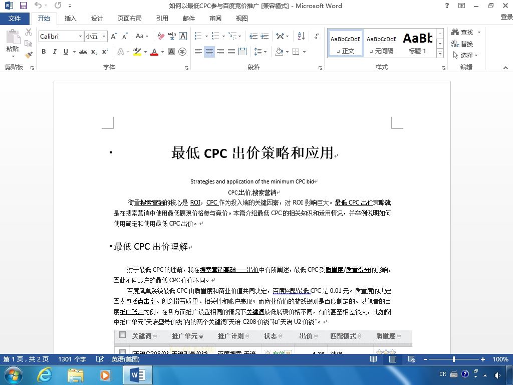Switch to the 插入 tab

pos(70,19)
